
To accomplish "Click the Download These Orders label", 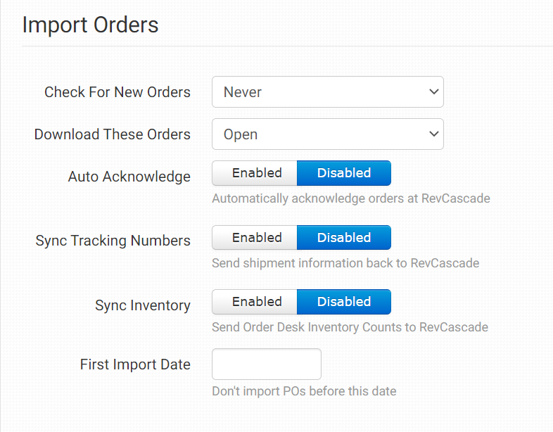I will [x=113, y=134].
